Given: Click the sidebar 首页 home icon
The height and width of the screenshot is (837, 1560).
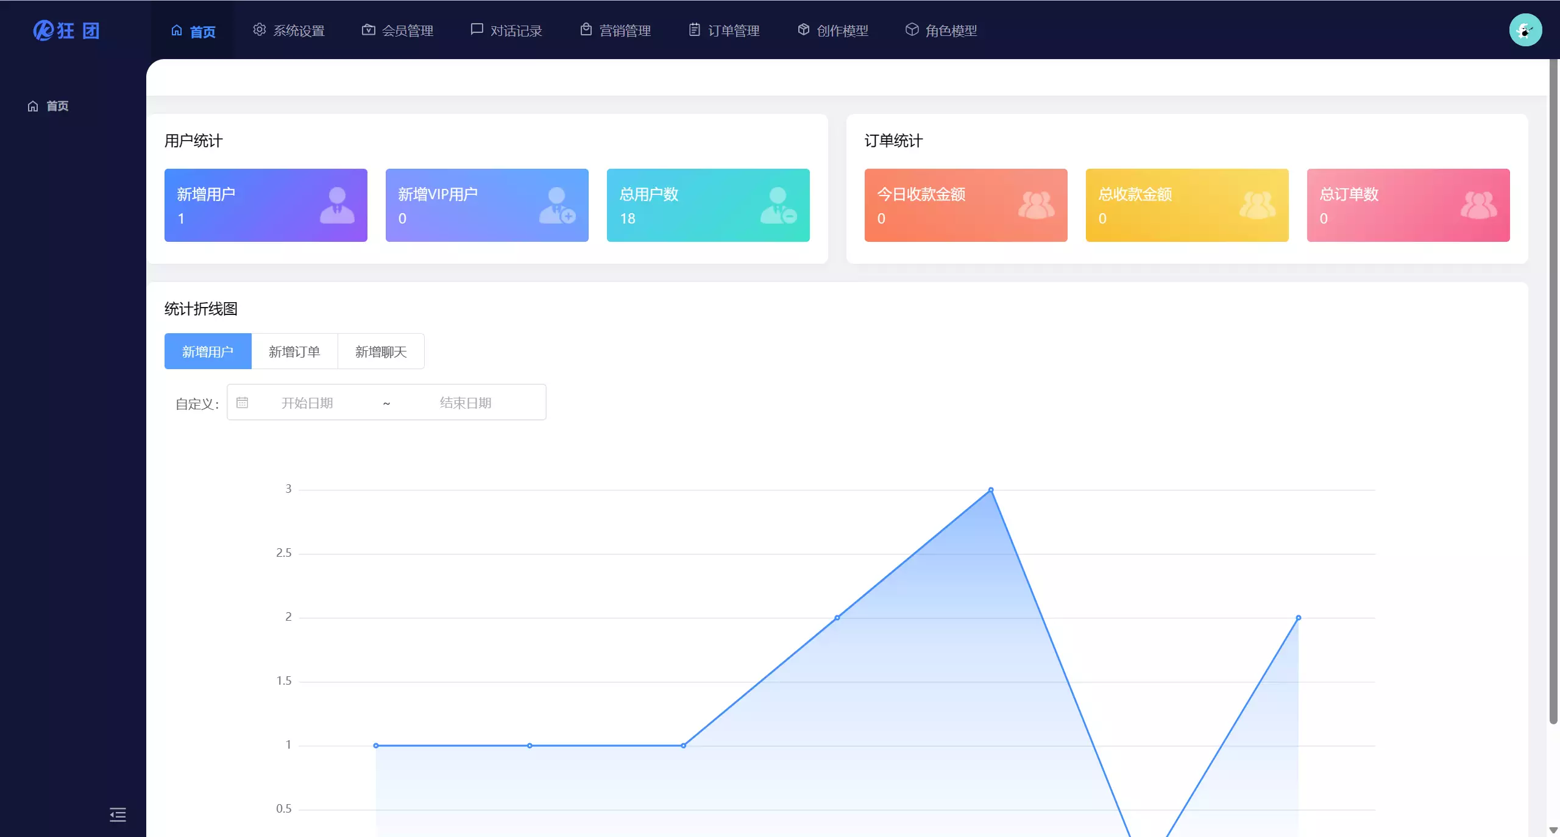Looking at the screenshot, I should [x=33, y=106].
